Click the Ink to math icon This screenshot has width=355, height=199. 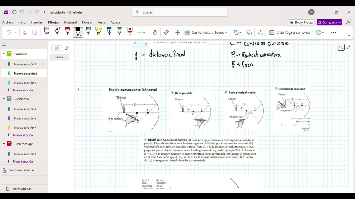(260, 33)
